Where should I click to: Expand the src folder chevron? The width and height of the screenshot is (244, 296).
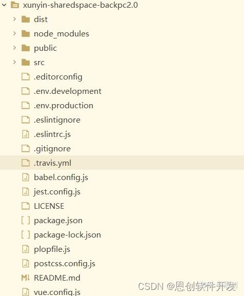14,62
